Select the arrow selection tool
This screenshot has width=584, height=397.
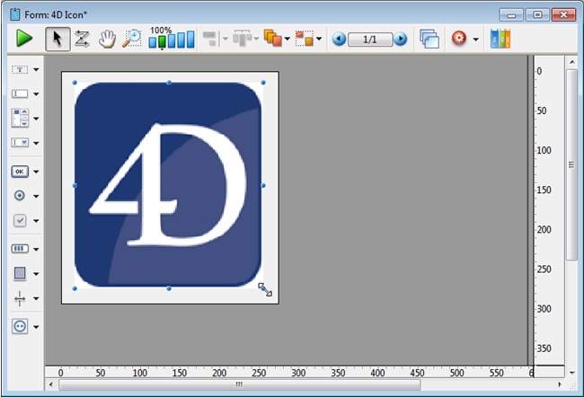click(x=58, y=39)
